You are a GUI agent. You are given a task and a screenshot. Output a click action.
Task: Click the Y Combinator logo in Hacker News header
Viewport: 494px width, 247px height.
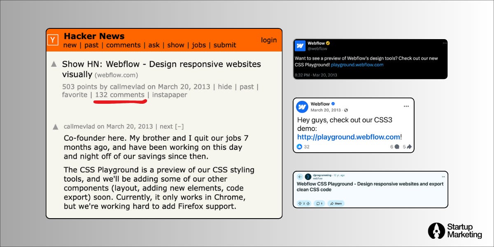(x=53, y=40)
